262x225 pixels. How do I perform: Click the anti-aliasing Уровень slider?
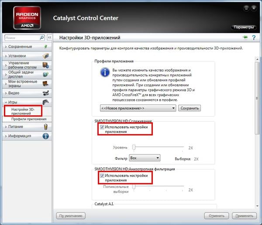pyautogui.click(x=134, y=148)
